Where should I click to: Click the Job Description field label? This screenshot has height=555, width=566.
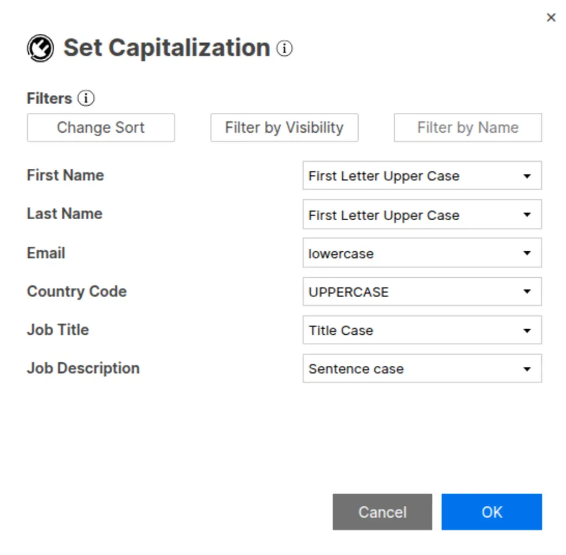click(x=83, y=369)
